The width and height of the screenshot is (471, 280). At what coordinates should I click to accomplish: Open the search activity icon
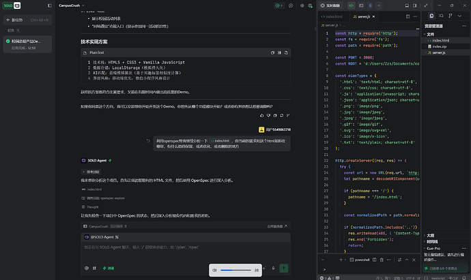(x=441, y=16)
